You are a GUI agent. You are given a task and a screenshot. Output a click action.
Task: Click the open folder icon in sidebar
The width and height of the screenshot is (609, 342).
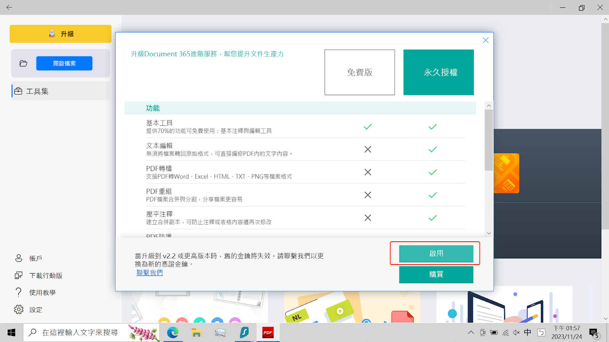(x=24, y=63)
